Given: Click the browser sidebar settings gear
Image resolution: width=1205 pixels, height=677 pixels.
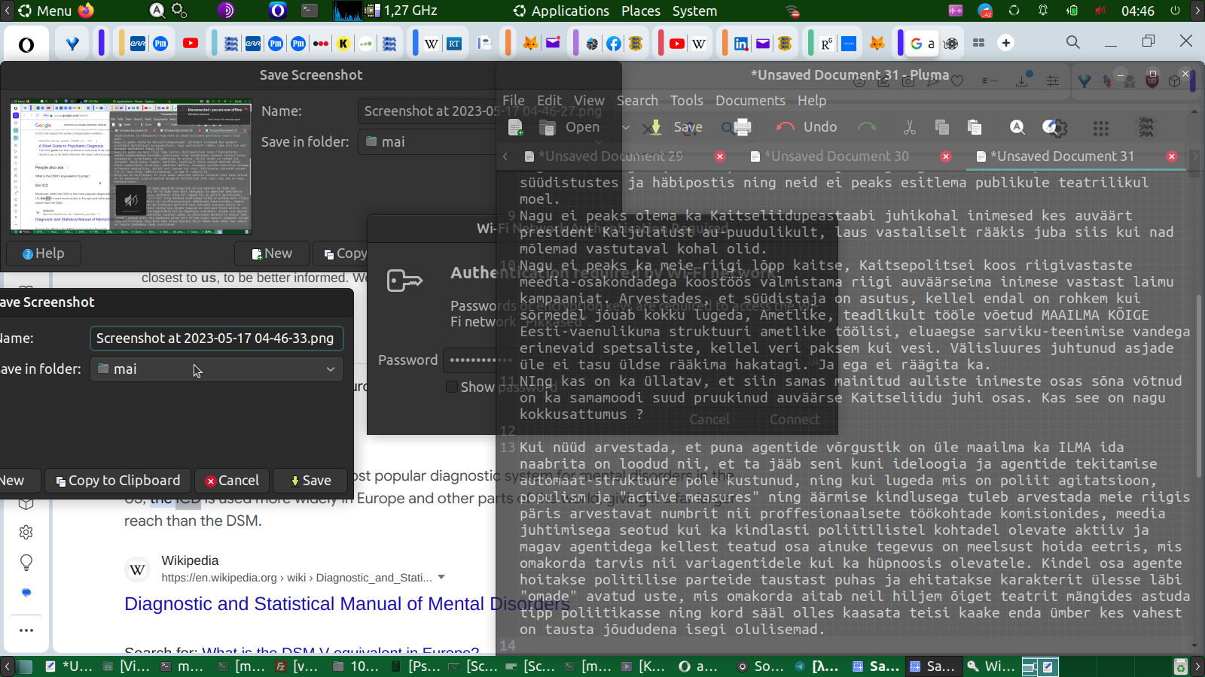Looking at the screenshot, I should [x=26, y=533].
